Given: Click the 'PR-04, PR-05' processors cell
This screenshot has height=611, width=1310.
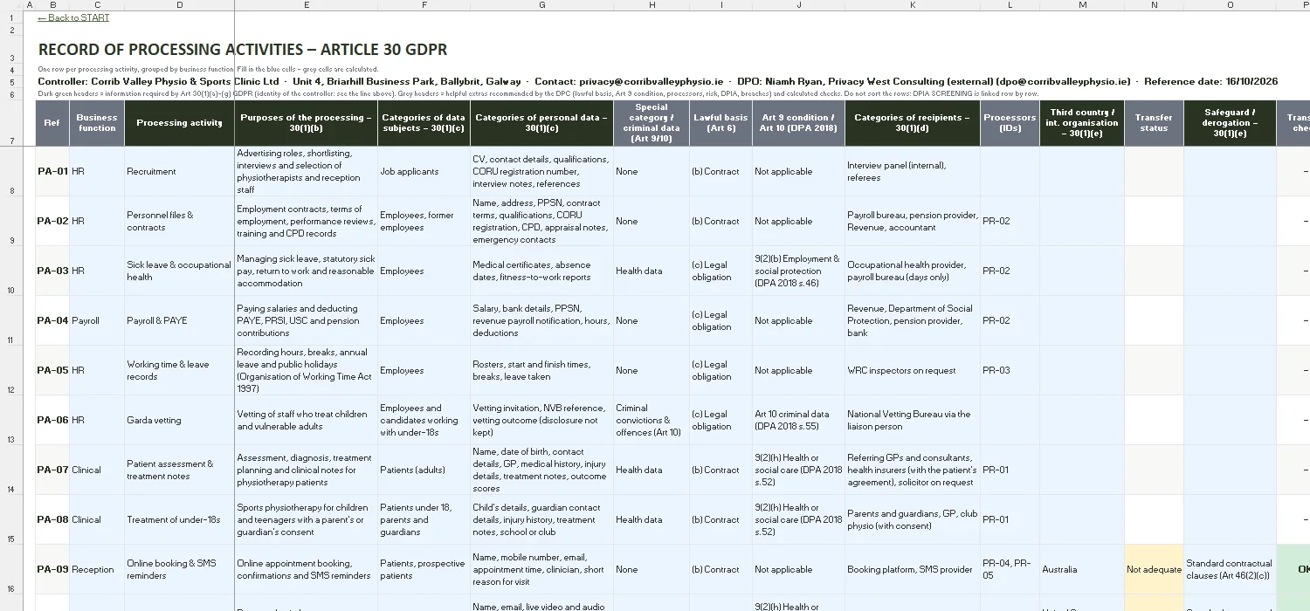Looking at the screenshot, I should (1010, 569).
